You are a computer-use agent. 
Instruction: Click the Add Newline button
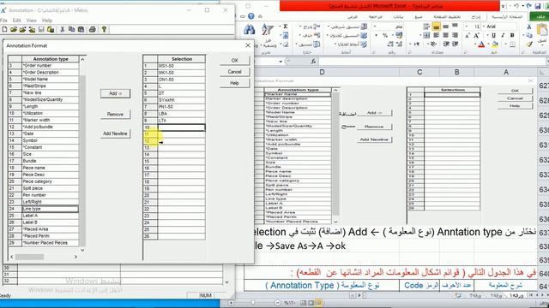point(115,133)
